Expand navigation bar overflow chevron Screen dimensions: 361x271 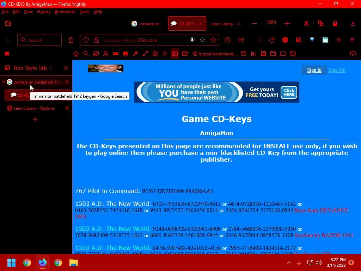click(x=338, y=40)
